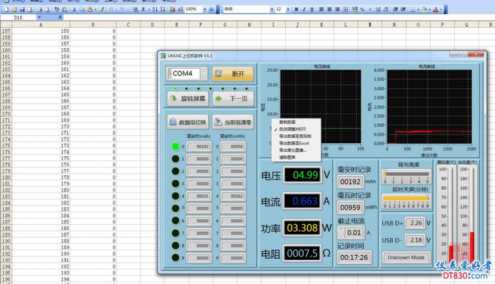Click the Underline formatting icon

coord(312,9)
